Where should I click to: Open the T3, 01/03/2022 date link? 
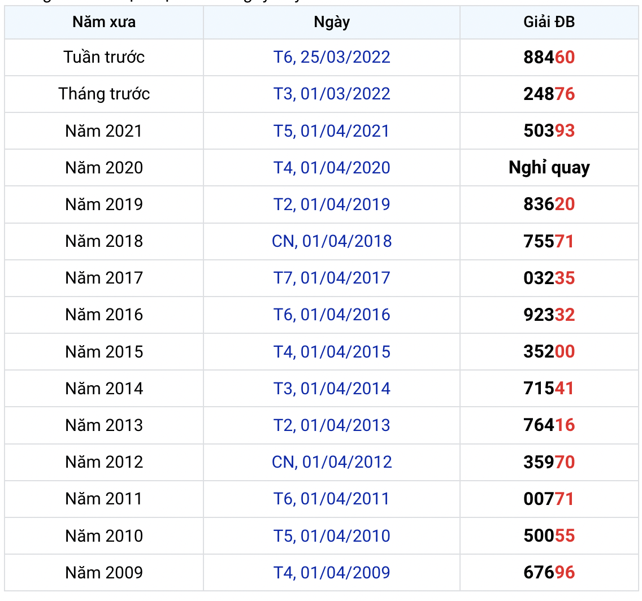332,94
